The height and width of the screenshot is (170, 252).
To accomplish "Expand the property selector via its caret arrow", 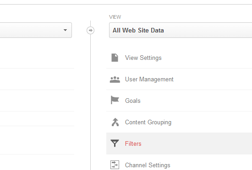I will click(65, 30).
